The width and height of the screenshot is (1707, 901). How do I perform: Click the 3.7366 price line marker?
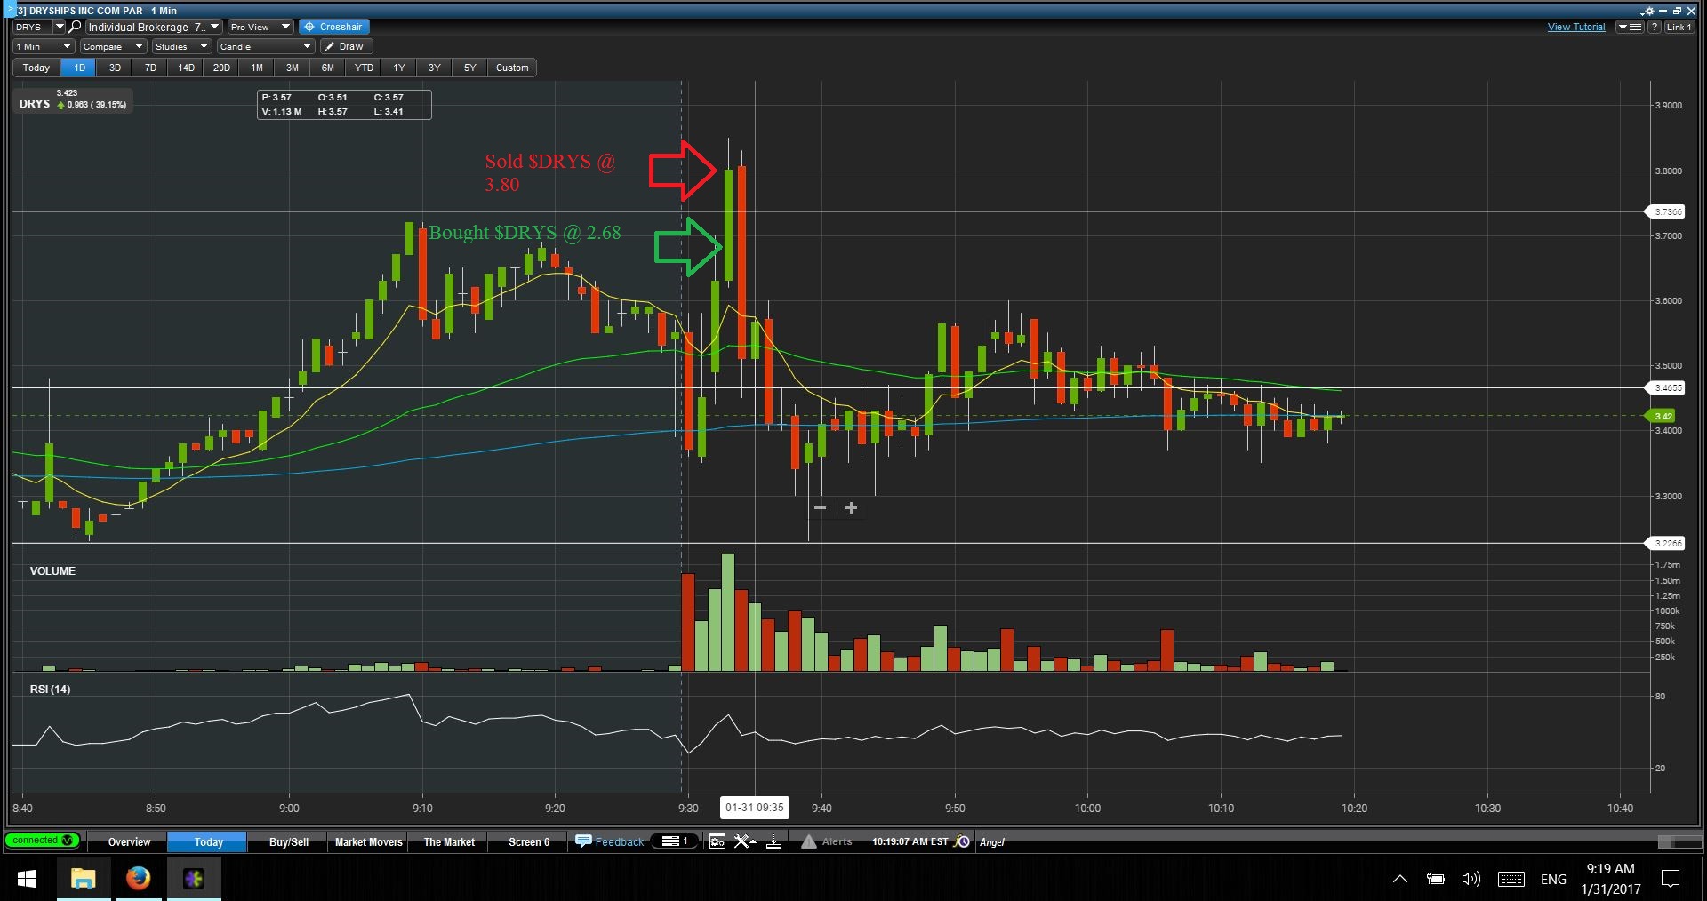pos(1665,211)
